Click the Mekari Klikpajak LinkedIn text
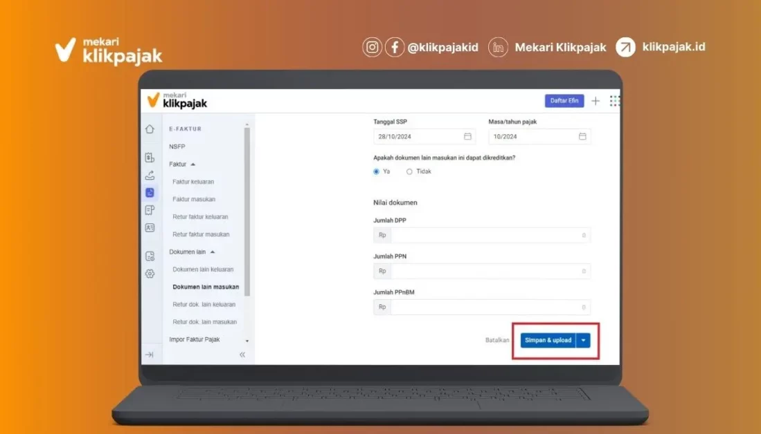The height and width of the screenshot is (434, 761). [x=560, y=47]
